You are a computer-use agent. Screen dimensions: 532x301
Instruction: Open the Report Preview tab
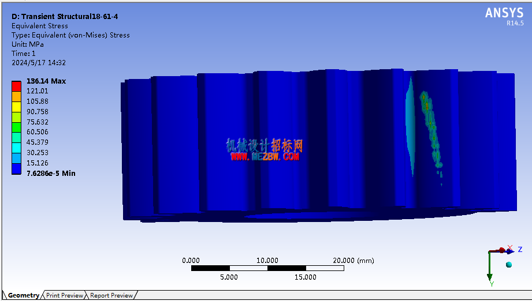pyautogui.click(x=111, y=295)
